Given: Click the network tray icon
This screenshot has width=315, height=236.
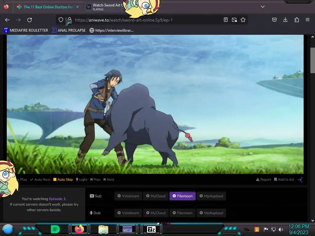Looking at the screenshot, I should click(273, 229).
